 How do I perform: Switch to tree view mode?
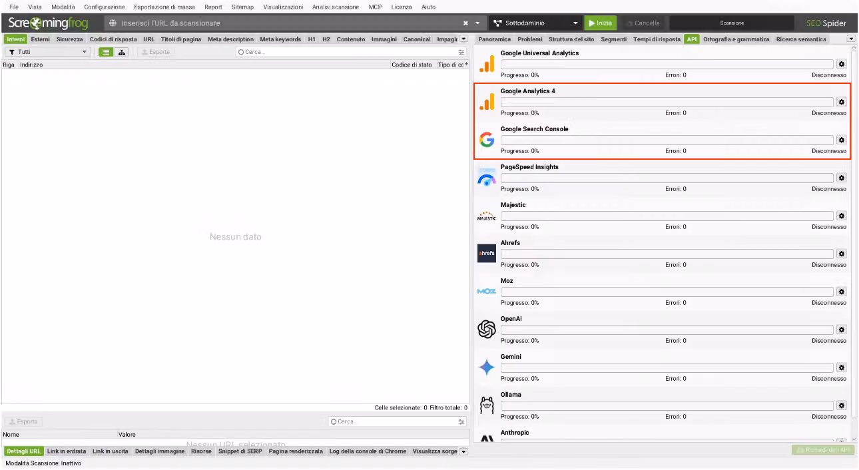(x=122, y=52)
